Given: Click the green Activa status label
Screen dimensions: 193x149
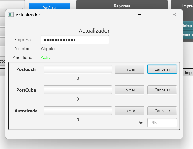Looking at the screenshot, I should tap(47, 58).
